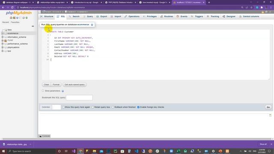Open Chrome three-dot menu

click(x=271, y=8)
